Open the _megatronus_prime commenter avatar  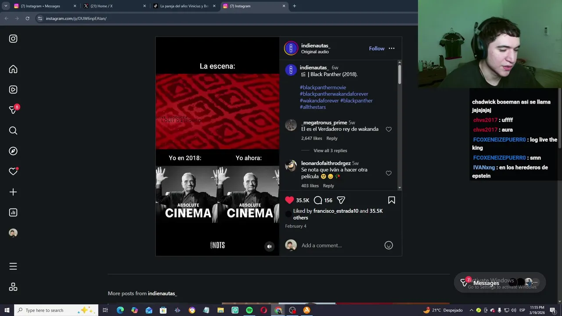point(291,125)
